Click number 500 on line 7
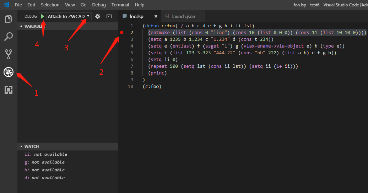 pyautogui.click(x=174, y=66)
